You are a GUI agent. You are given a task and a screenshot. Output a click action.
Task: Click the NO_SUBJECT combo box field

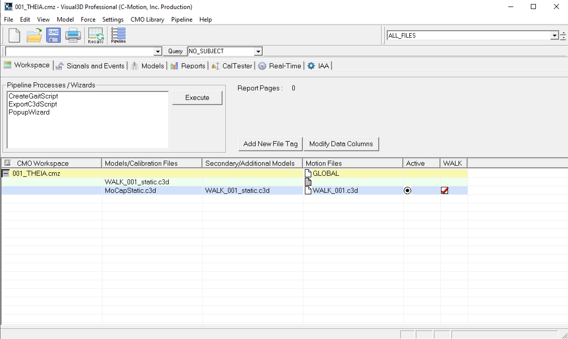coord(221,51)
